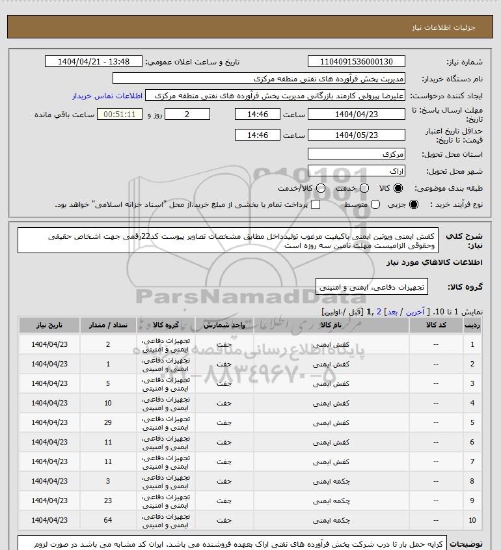Select the کالا/خدمت radio button
This screenshot has height=550, width=501.
click(x=320, y=188)
